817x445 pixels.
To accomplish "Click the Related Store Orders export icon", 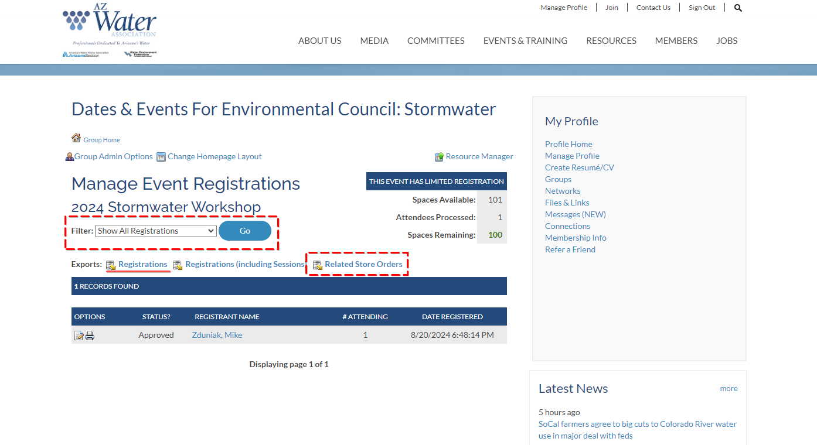I will [x=318, y=265].
